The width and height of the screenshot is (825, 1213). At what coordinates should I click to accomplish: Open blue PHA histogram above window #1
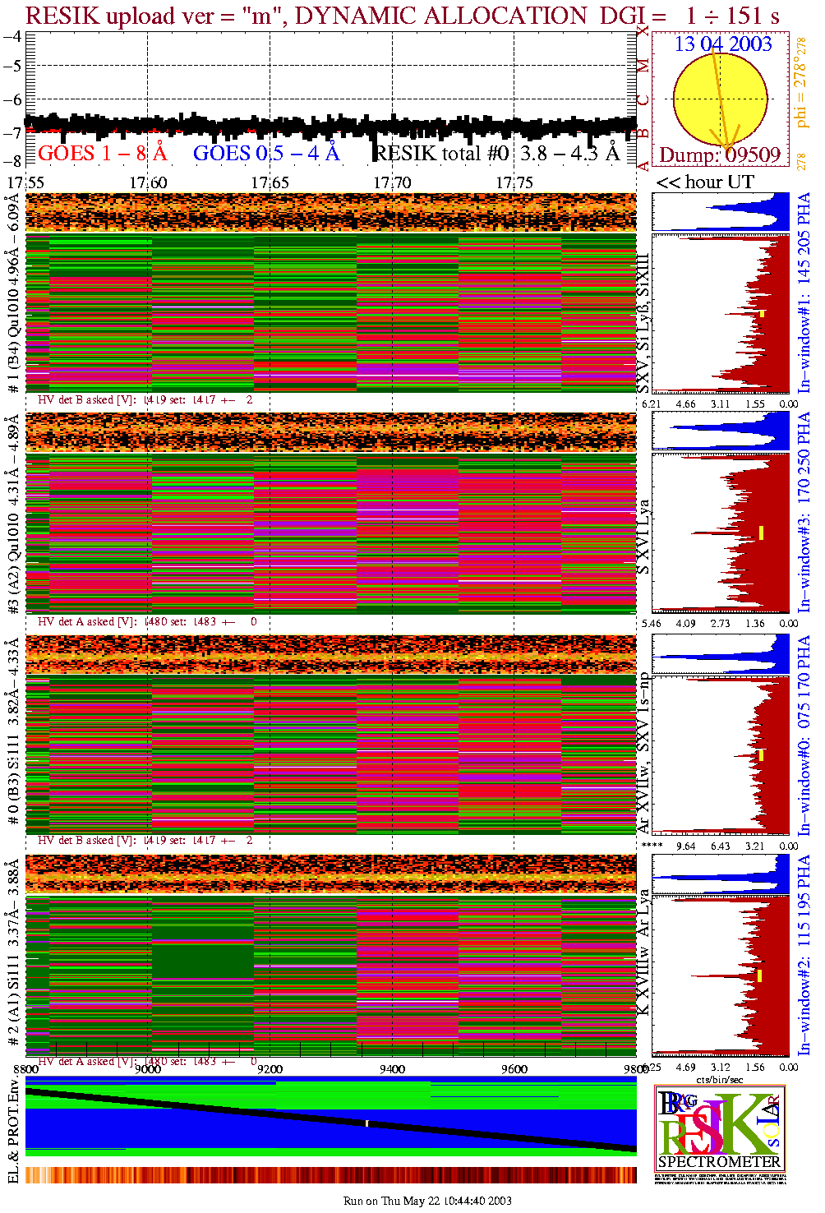click(721, 212)
